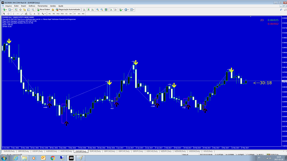
Task: Select the Fibonacci retracement tool
Action: click(x=30, y=14)
